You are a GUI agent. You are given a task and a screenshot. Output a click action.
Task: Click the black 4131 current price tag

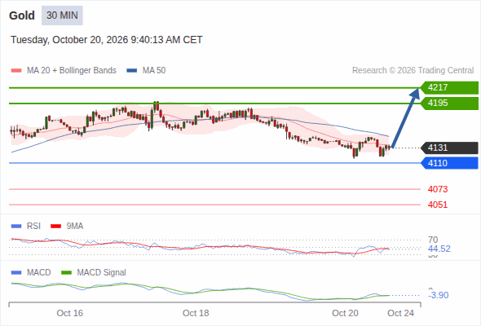click(449, 148)
